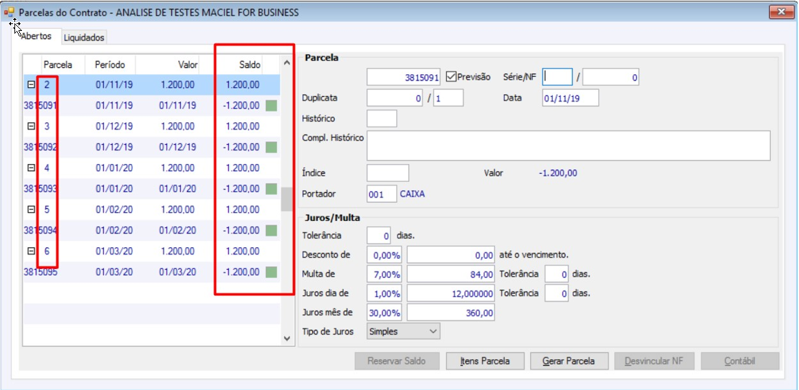Click the Parcela column header
Screen dimensions: 799x390
(58, 65)
